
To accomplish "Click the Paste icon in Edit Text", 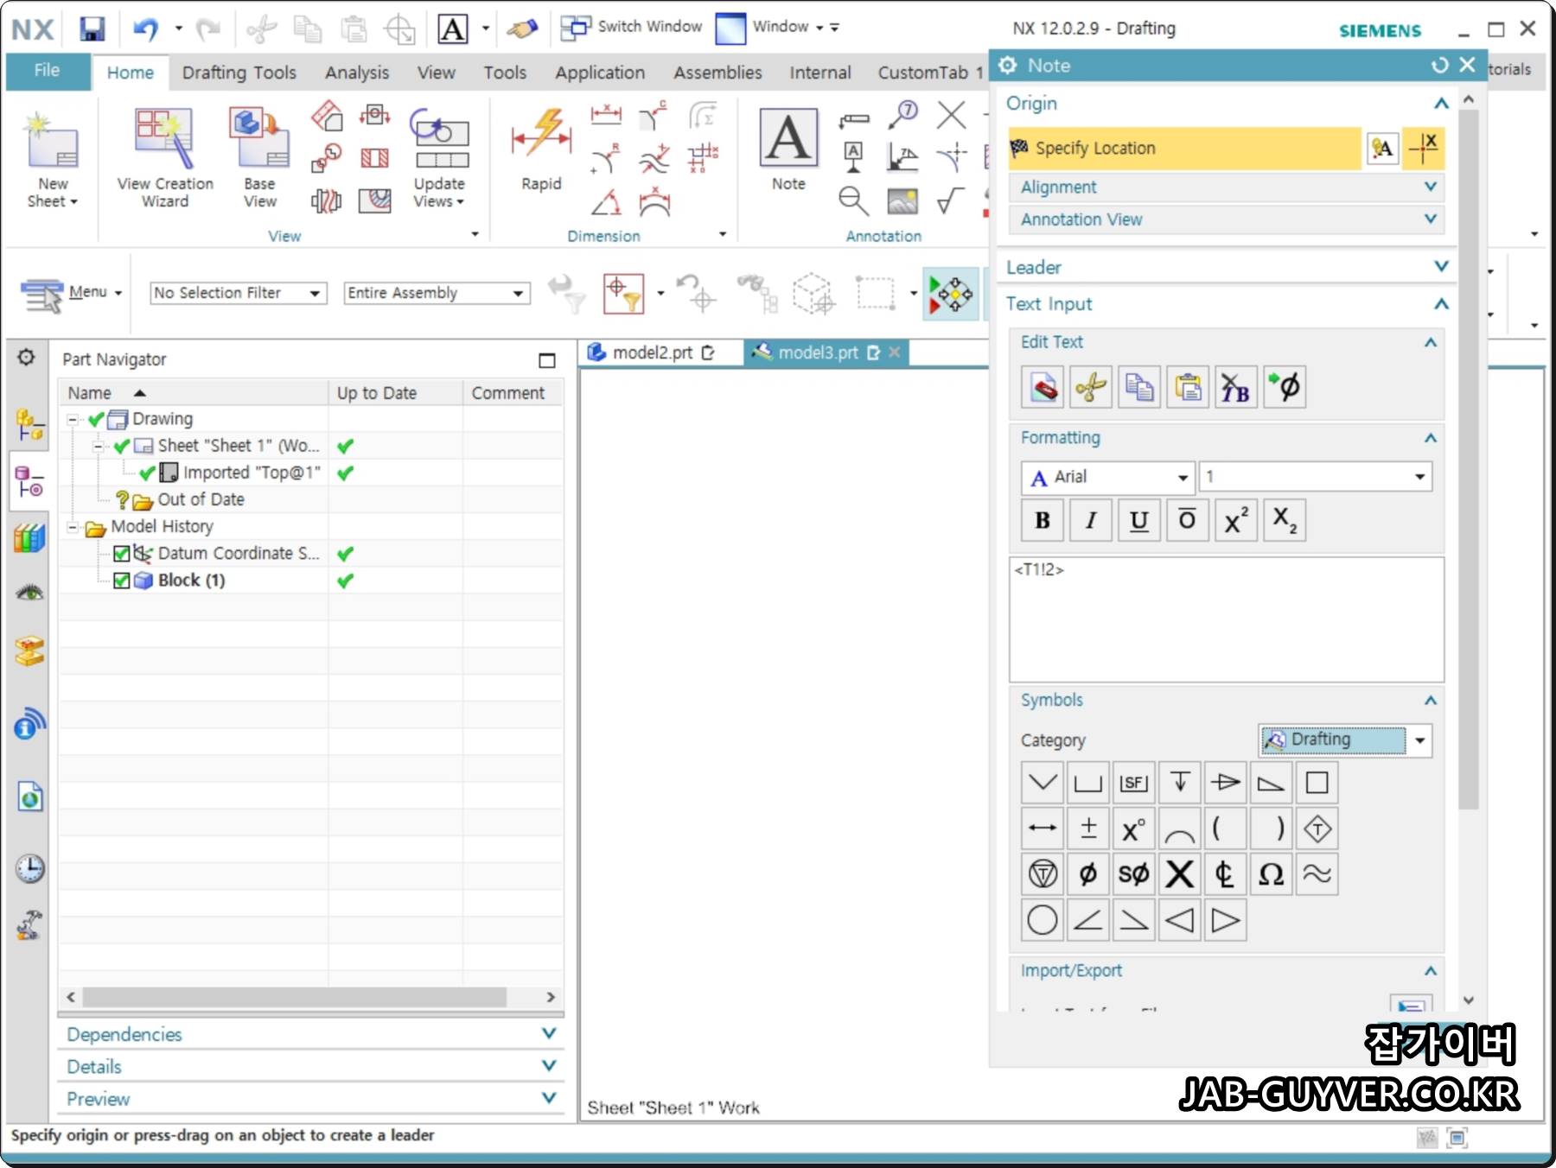I will (1187, 387).
